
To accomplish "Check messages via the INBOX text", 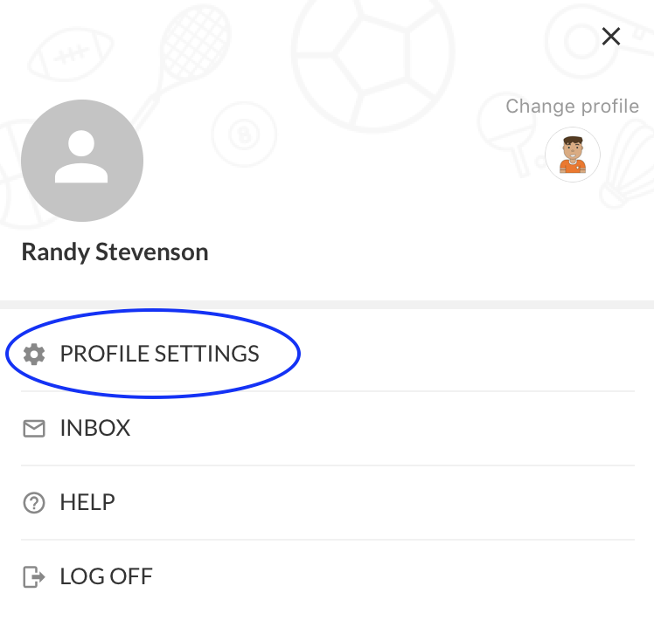I will pyautogui.click(x=95, y=428).
